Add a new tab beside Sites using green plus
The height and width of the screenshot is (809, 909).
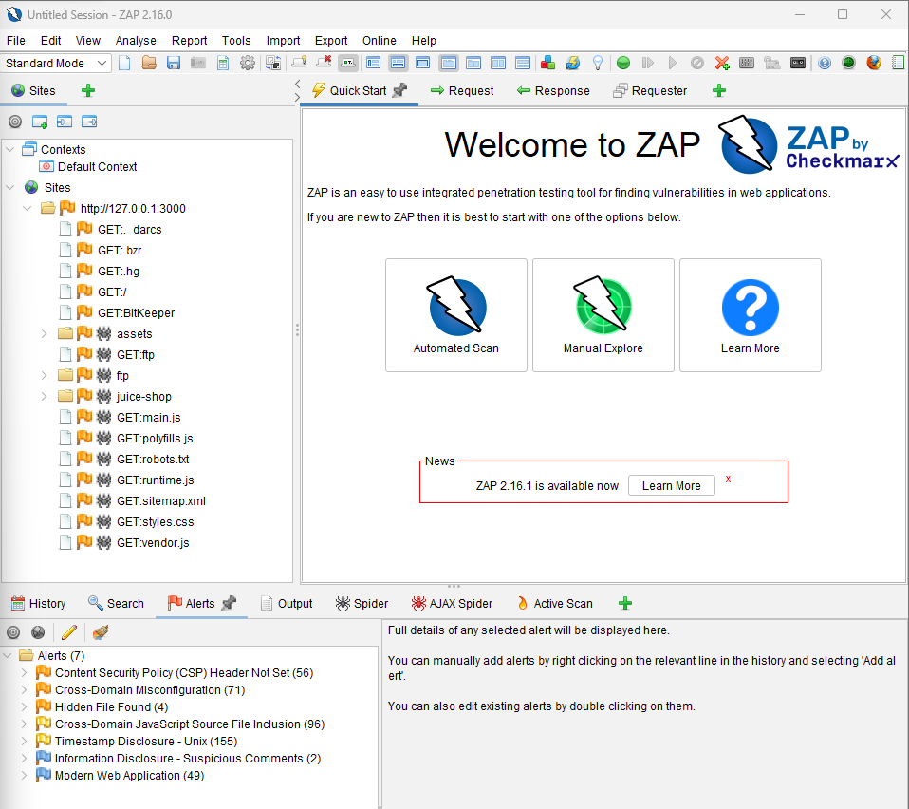(x=88, y=90)
